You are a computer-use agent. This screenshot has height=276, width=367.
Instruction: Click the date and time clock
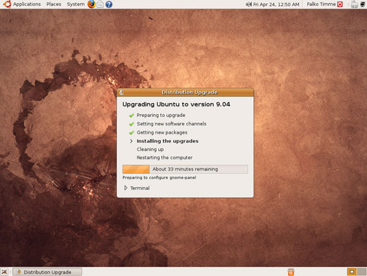pos(276,4)
